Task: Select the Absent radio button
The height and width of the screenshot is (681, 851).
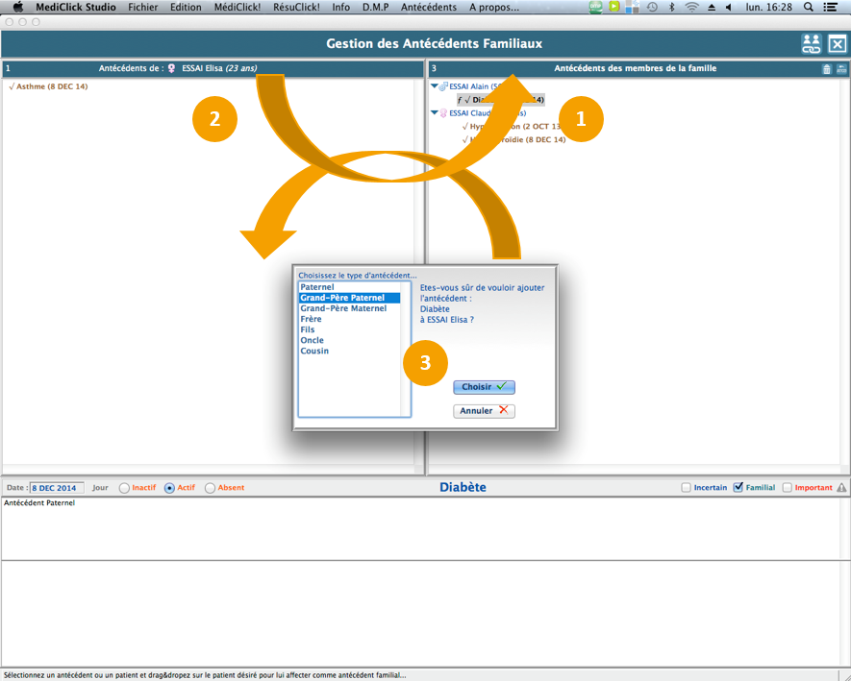Action: tap(211, 488)
